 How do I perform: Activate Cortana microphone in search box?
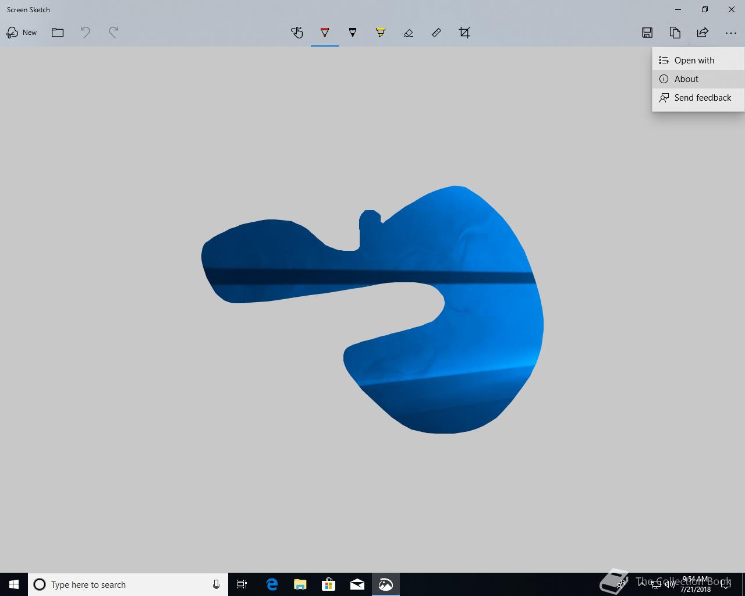[216, 584]
